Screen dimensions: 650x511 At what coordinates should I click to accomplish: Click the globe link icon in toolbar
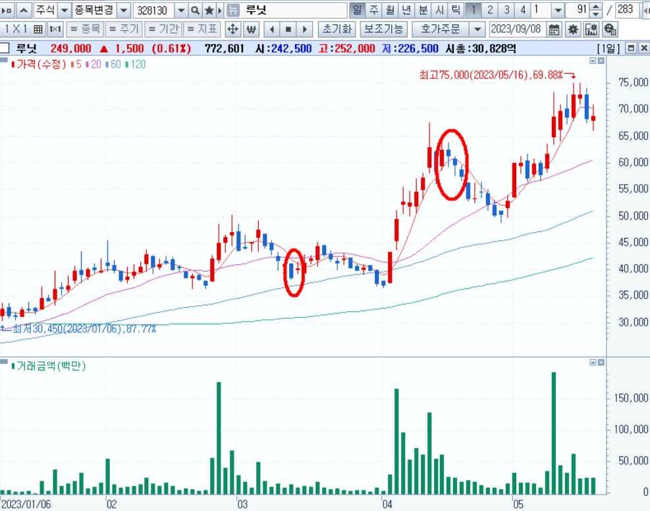(x=610, y=30)
